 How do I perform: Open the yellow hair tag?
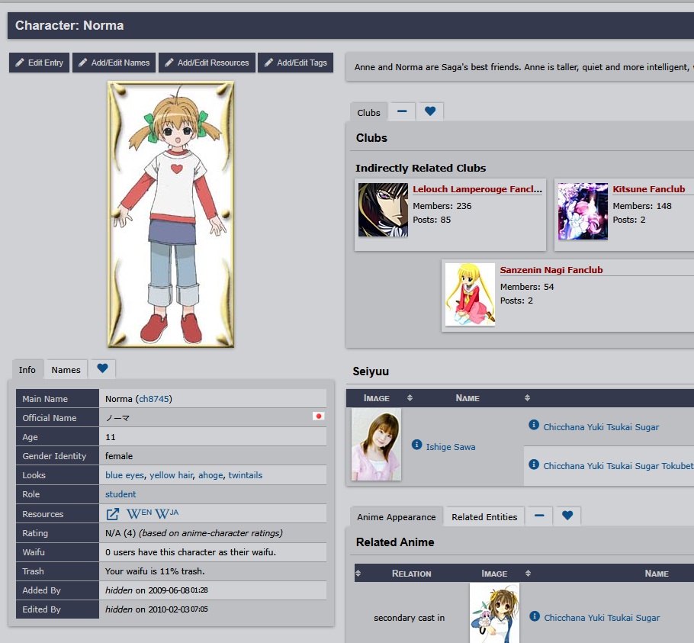click(x=172, y=475)
